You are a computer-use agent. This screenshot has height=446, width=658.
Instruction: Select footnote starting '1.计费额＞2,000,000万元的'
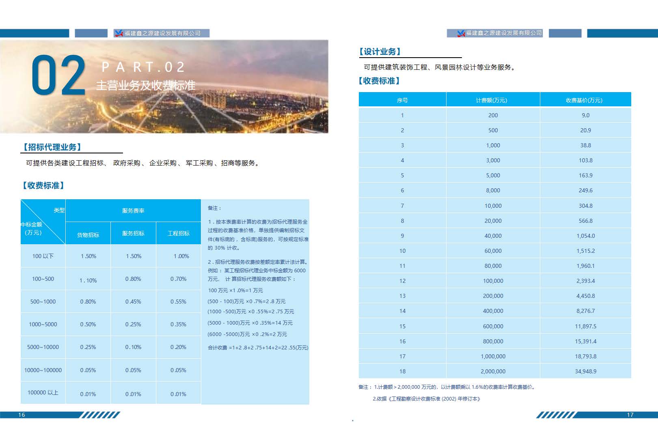coord(454,387)
